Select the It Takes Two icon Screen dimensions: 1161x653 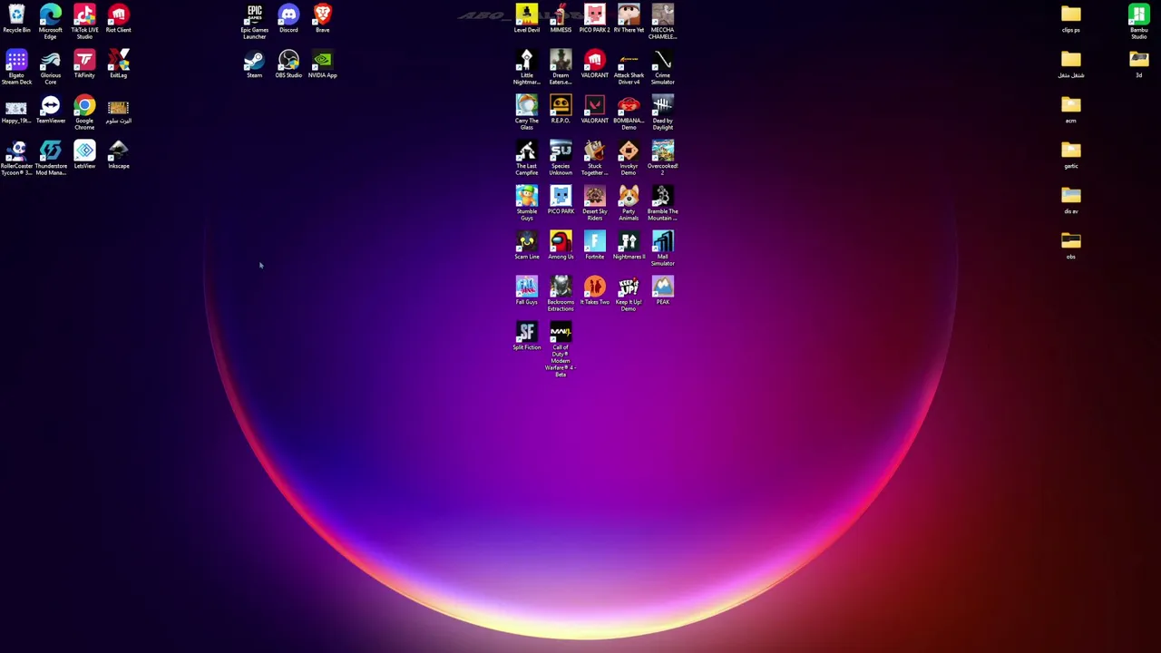(595, 290)
